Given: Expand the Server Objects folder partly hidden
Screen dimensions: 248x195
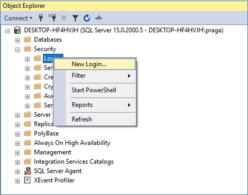Looking at the screenshot, I should coord(17,115).
